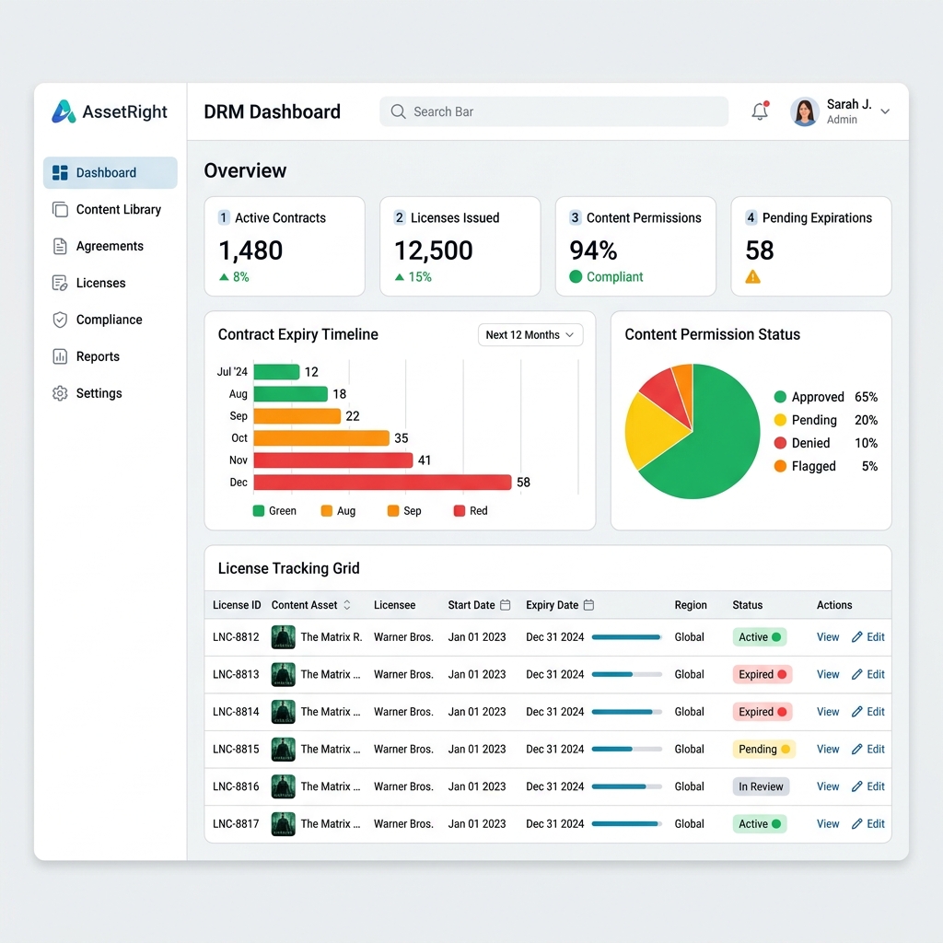
Task: View license LNC-8812
Action: click(x=828, y=637)
